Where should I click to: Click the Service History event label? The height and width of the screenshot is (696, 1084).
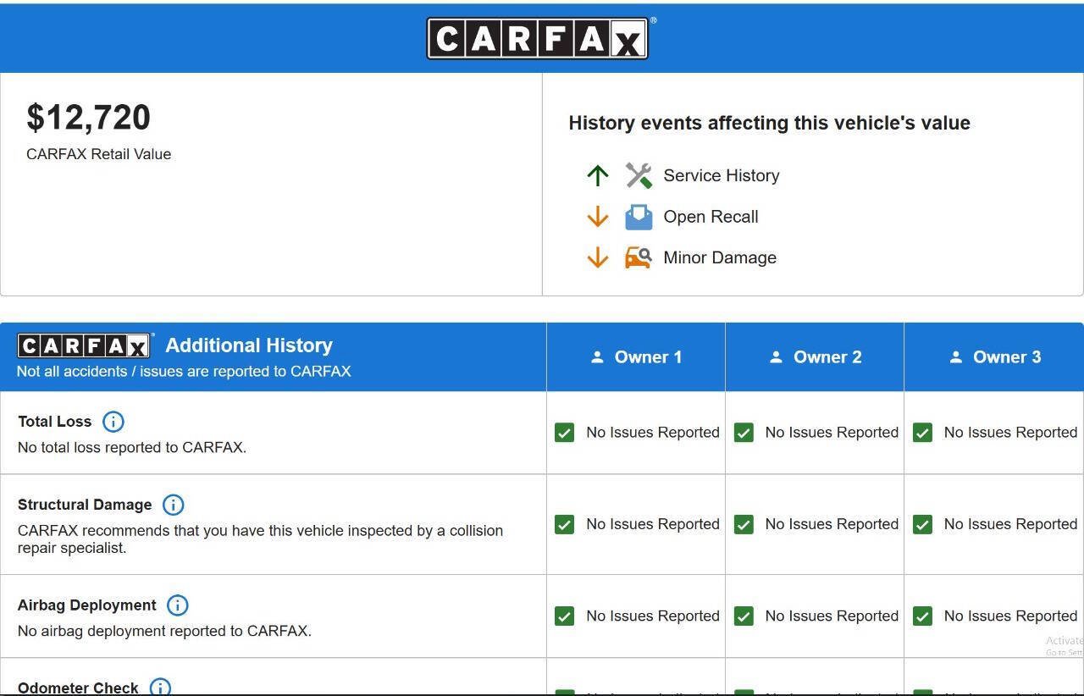[722, 175]
